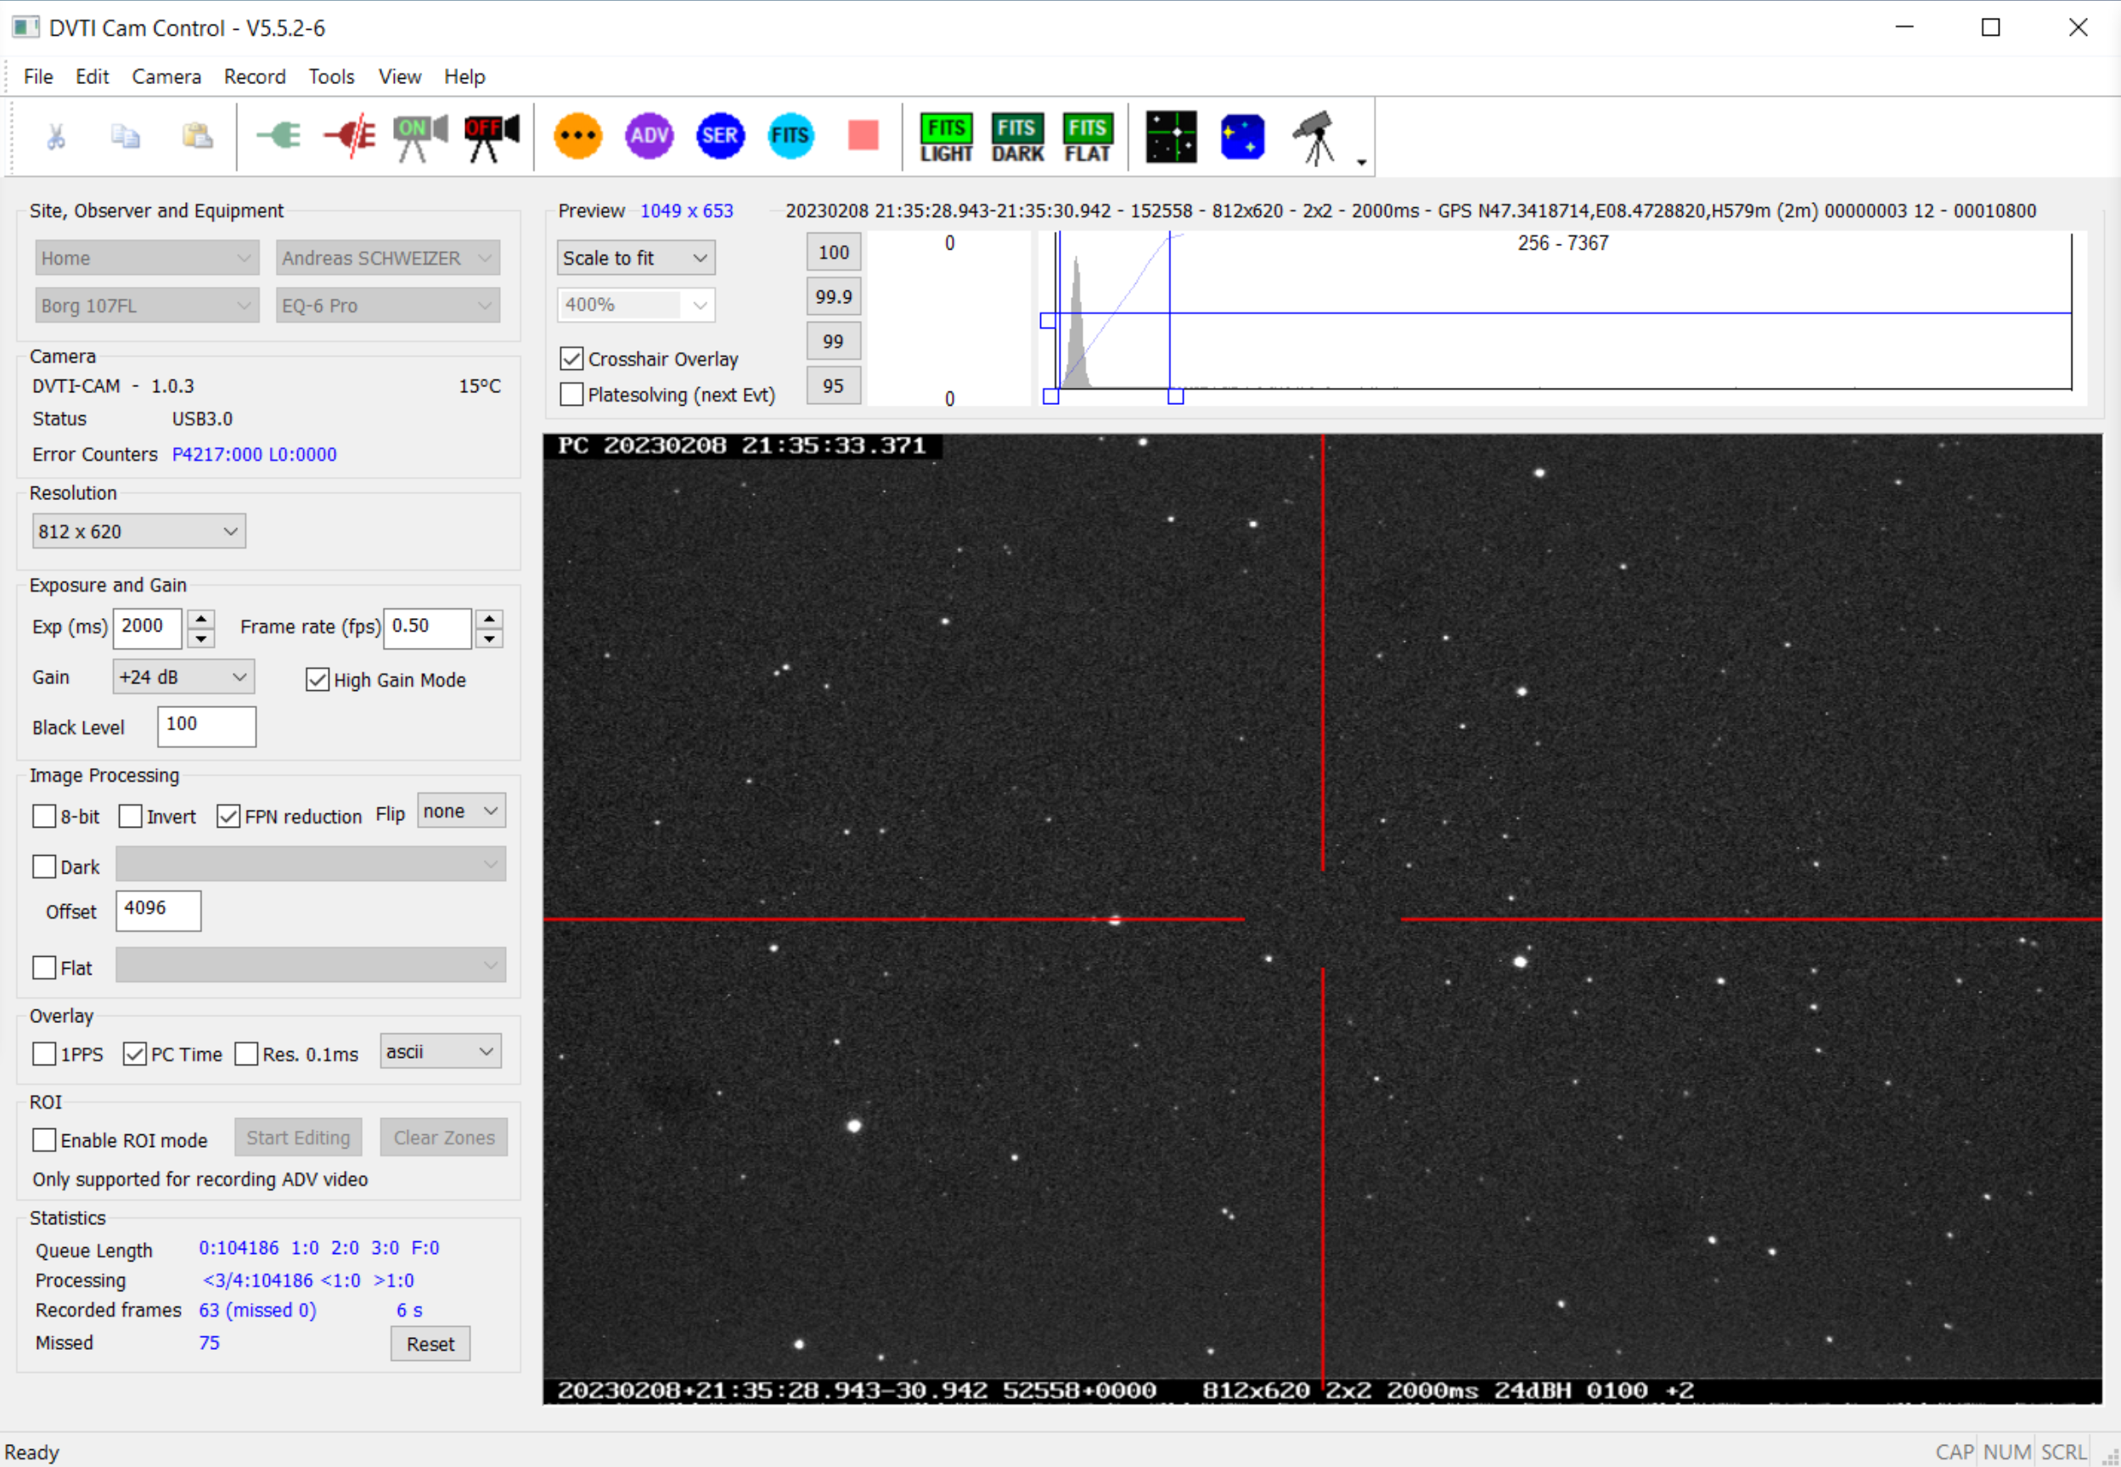Image resolution: width=2121 pixels, height=1467 pixels.
Task: Click the green connect camera plug icon
Action: pyautogui.click(x=278, y=136)
